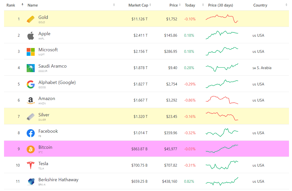The height and width of the screenshot is (191, 292).
Task: Open the Silver asset page
Action: [44, 115]
